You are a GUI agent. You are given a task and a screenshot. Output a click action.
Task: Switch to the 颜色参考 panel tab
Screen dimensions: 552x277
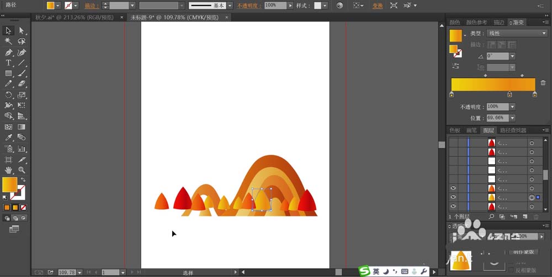(477, 22)
